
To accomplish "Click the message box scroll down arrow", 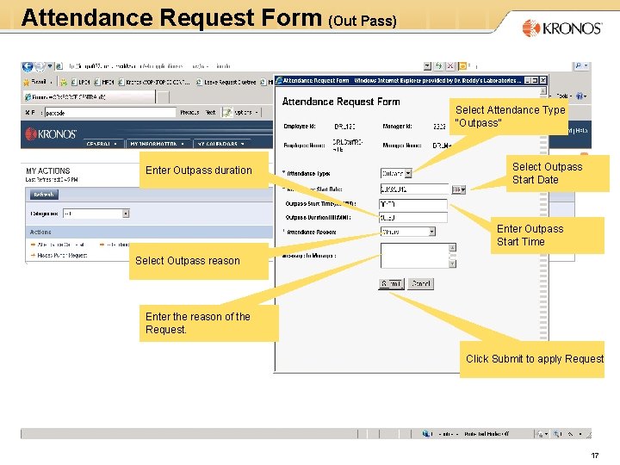I will coord(453,263).
